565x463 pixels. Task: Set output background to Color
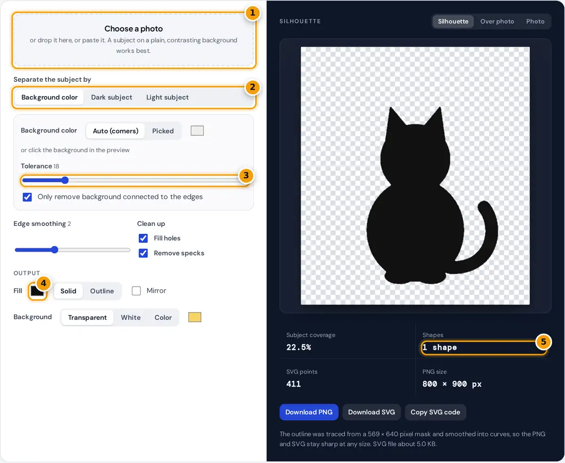click(163, 317)
